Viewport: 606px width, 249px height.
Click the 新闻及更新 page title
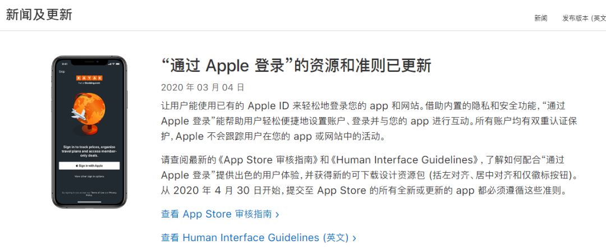(x=39, y=15)
